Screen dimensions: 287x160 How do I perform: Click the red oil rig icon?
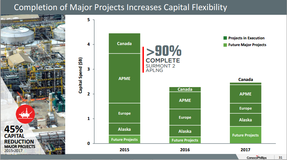coord(25,114)
